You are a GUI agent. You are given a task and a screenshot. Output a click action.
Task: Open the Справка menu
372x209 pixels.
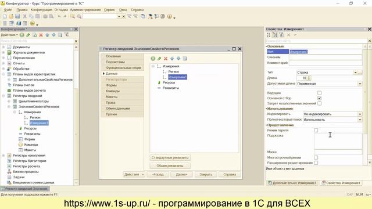point(137,10)
